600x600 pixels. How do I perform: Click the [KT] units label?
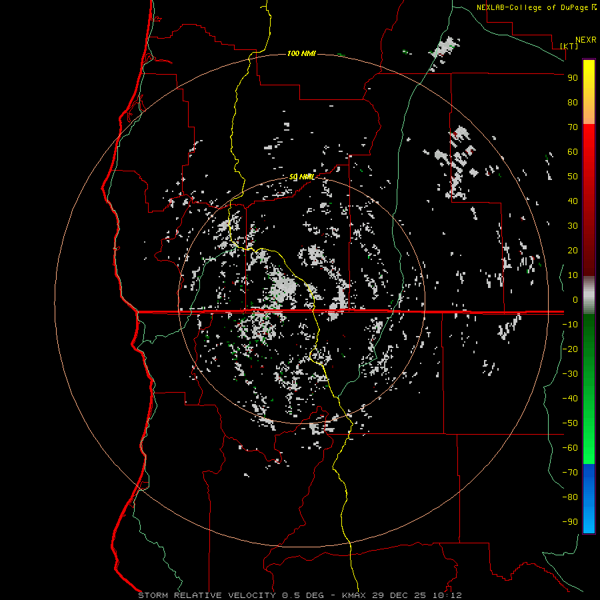coord(569,46)
